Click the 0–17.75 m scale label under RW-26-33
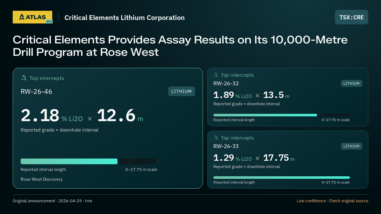381x214 pixels. pyautogui.click(x=336, y=182)
